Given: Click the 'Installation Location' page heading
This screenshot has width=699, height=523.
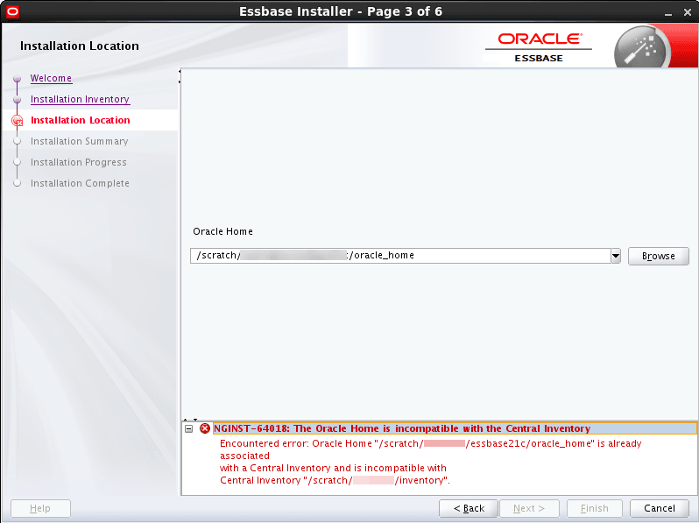Looking at the screenshot, I should (x=80, y=46).
